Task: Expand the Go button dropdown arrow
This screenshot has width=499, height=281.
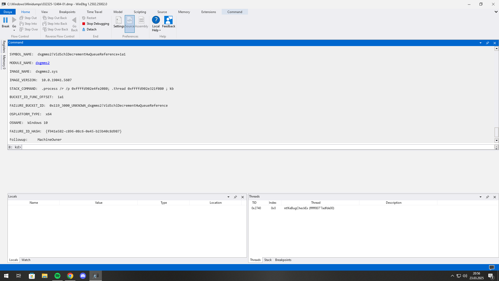Action: coord(14,30)
